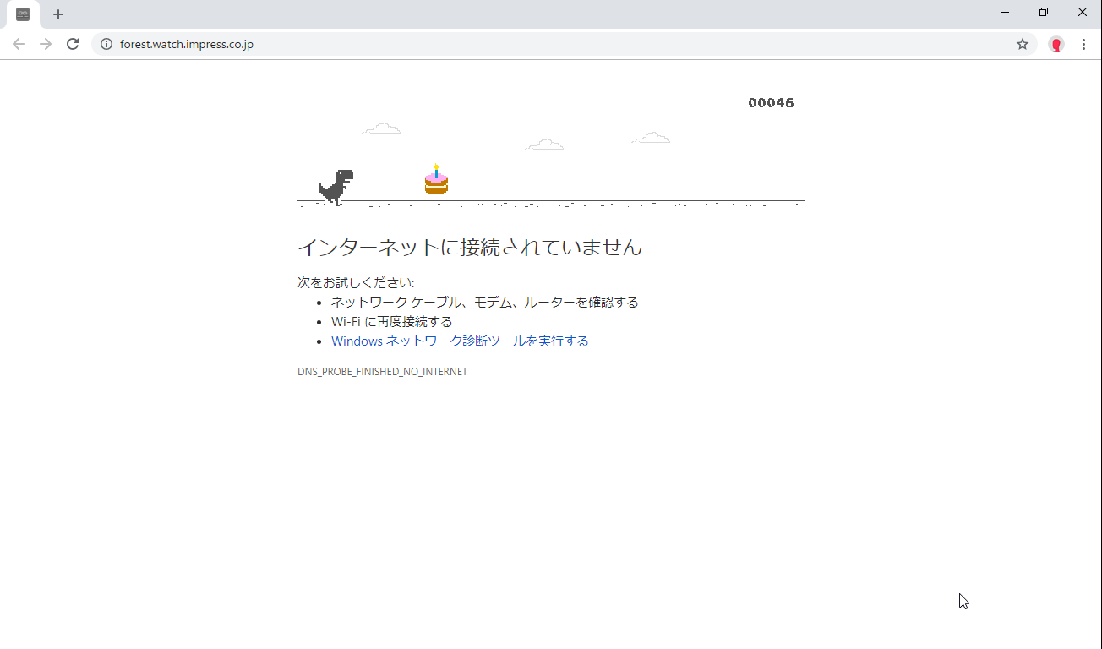Click the score counter 00046

coord(771,103)
